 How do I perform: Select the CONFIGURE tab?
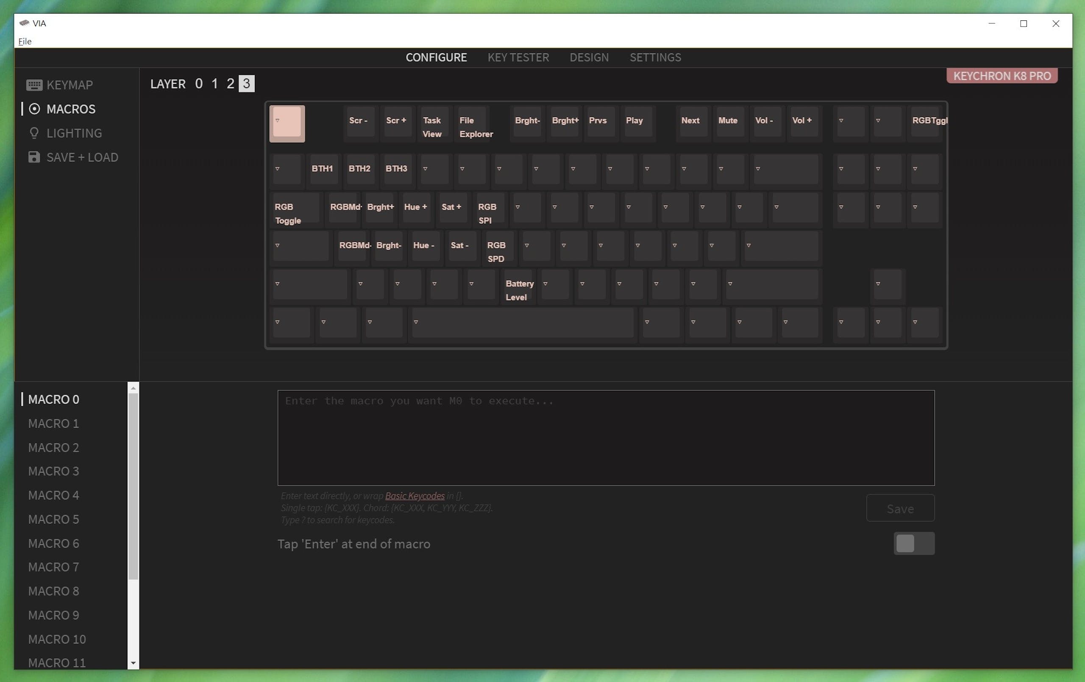click(x=436, y=57)
